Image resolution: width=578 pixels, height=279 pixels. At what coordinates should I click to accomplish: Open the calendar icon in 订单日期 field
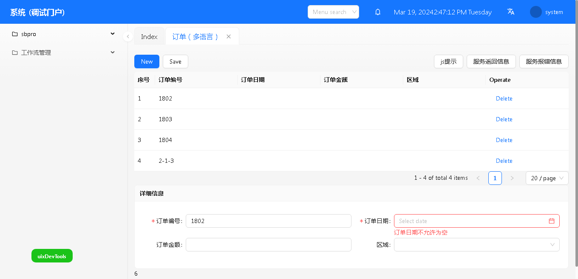pos(552,221)
